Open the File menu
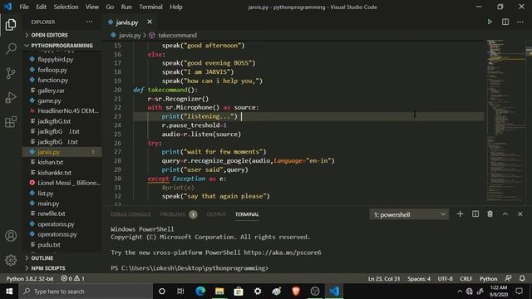 pos(24,7)
